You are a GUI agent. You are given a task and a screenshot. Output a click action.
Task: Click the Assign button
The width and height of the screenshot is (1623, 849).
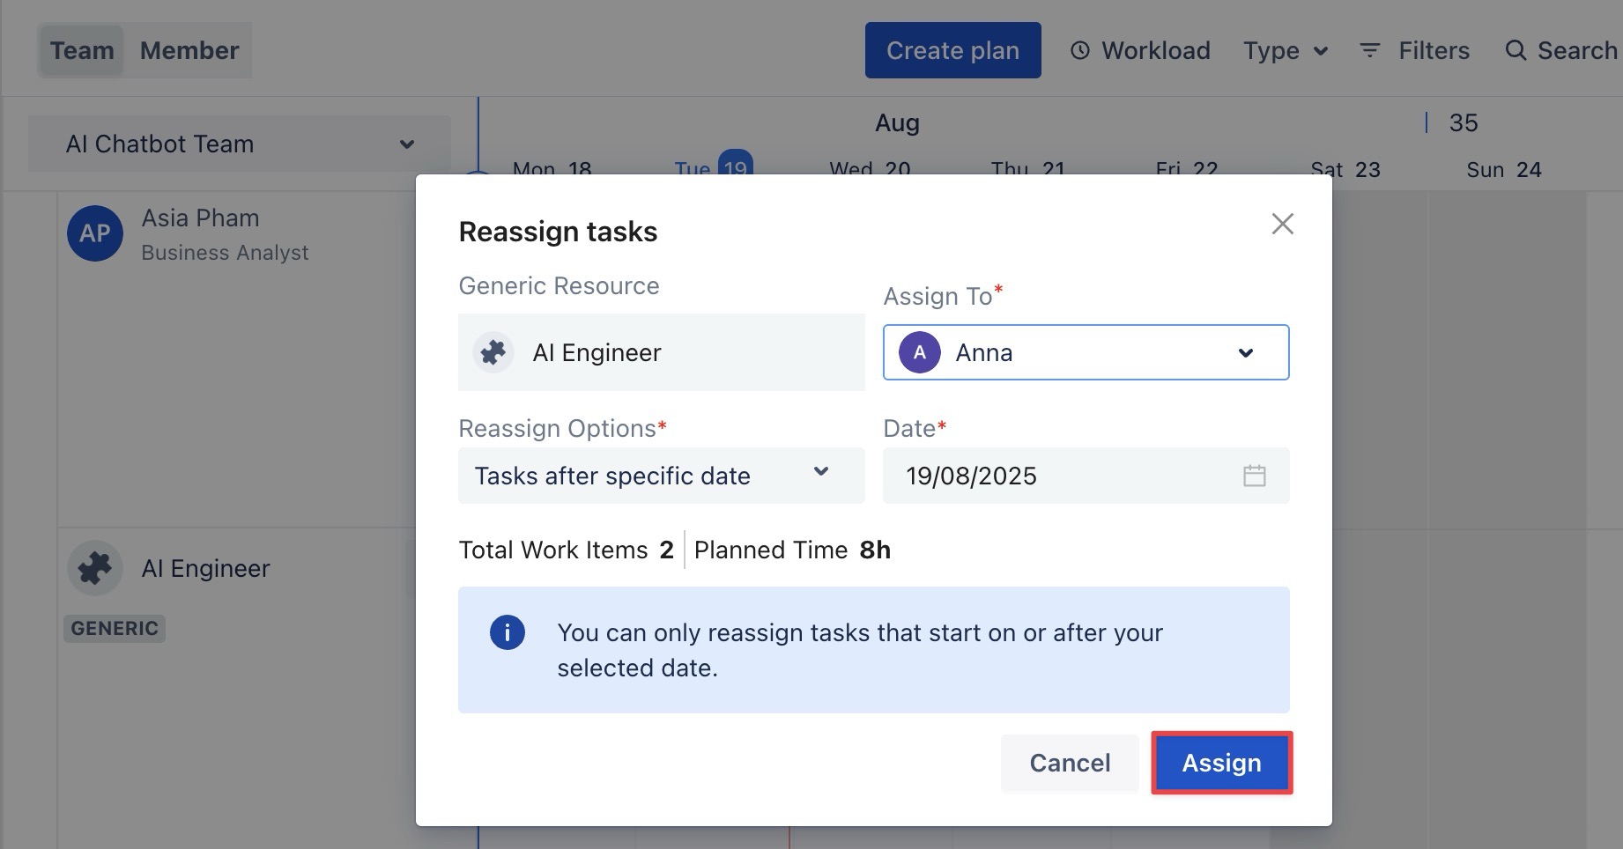tap(1221, 763)
